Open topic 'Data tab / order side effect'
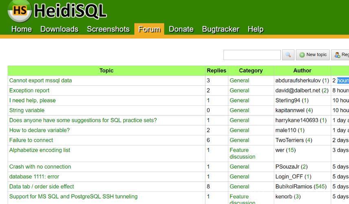Viewport: 349px width, 204px height. pos(42,186)
